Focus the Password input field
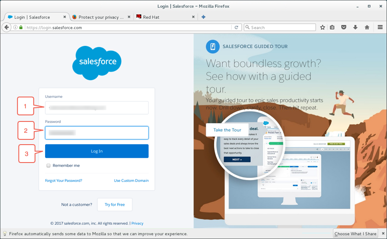The image size is (387, 239). (97, 133)
